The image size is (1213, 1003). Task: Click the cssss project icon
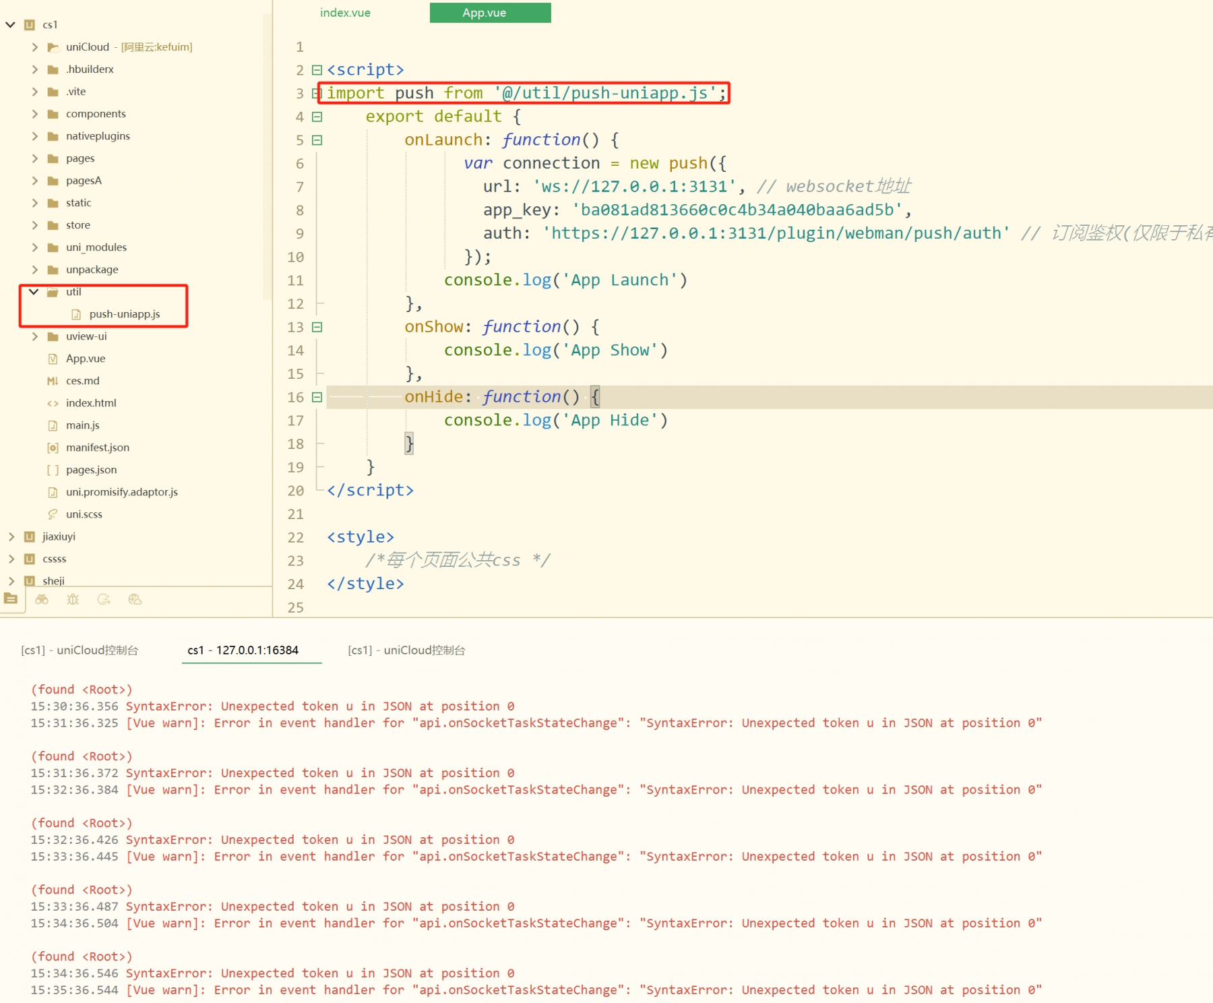pos(29,559)
